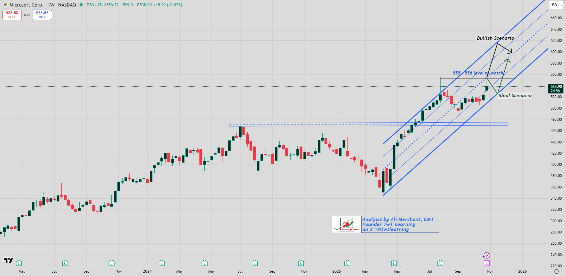Open the earnings marker right of Jul 2025
The width and height of the screenshot is (565, 276).
pyautogui.click(x=440, y=263)
